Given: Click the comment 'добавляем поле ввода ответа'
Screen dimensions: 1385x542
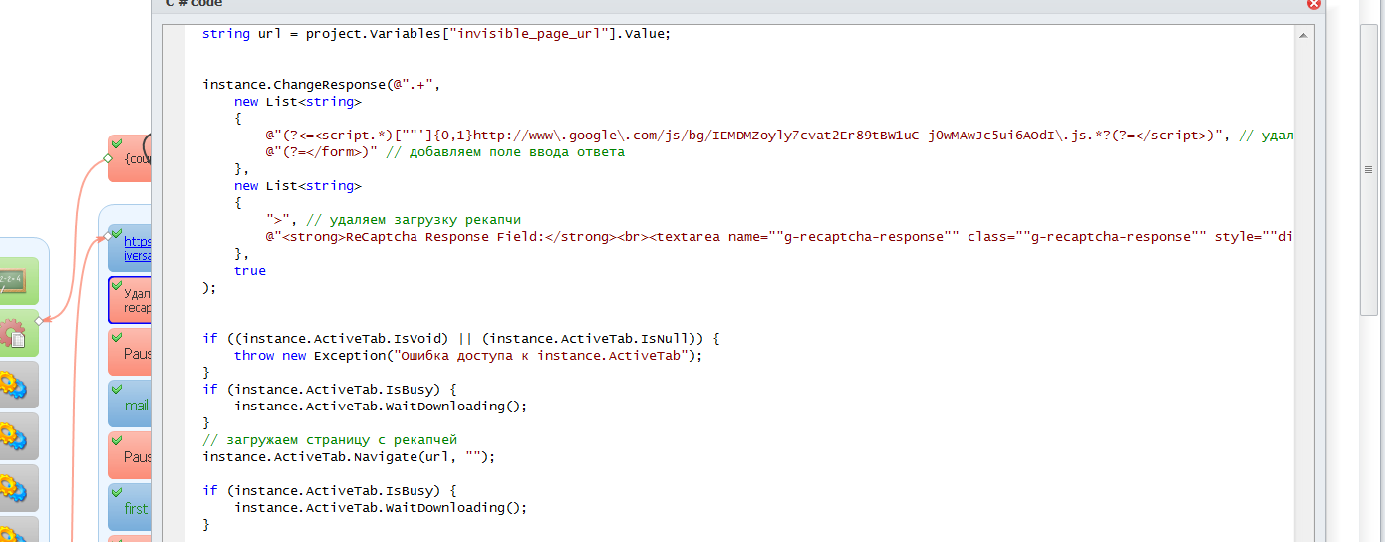Looking at the screenshot, I should pyautogui.click(x=507, y=152).
